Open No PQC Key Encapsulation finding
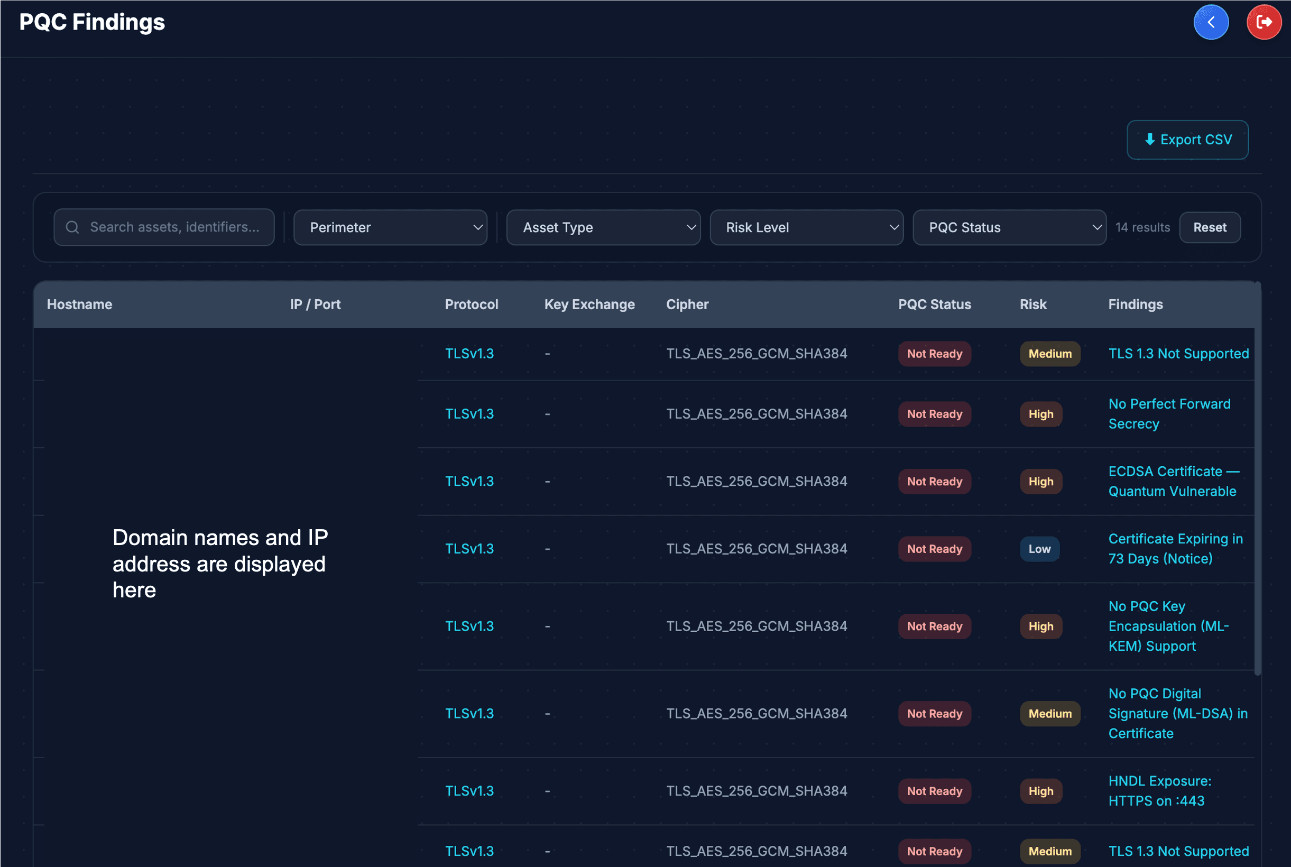 tap(1168, 626)
